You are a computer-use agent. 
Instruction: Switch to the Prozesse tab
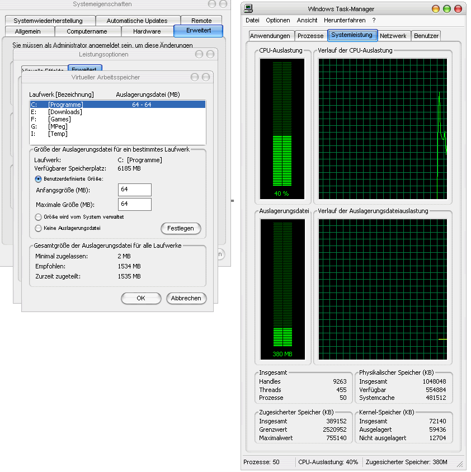click(x=310, y=36)
